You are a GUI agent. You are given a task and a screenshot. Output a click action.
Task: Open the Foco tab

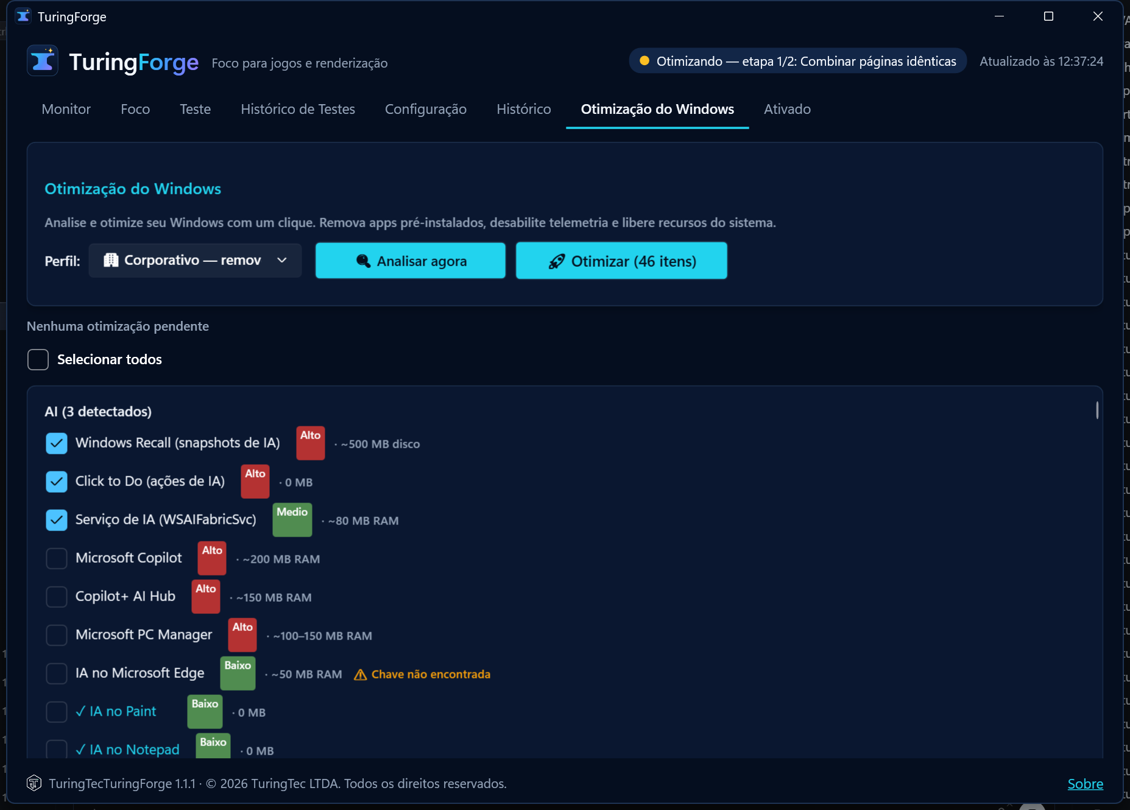coord(135,109)
